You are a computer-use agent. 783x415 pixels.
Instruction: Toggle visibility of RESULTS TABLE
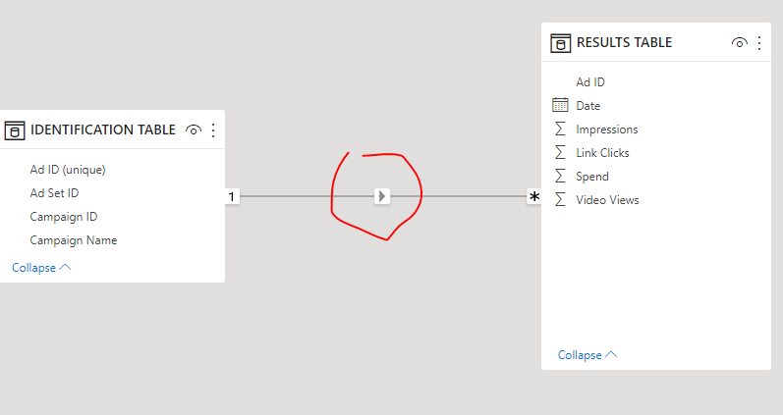739,43
